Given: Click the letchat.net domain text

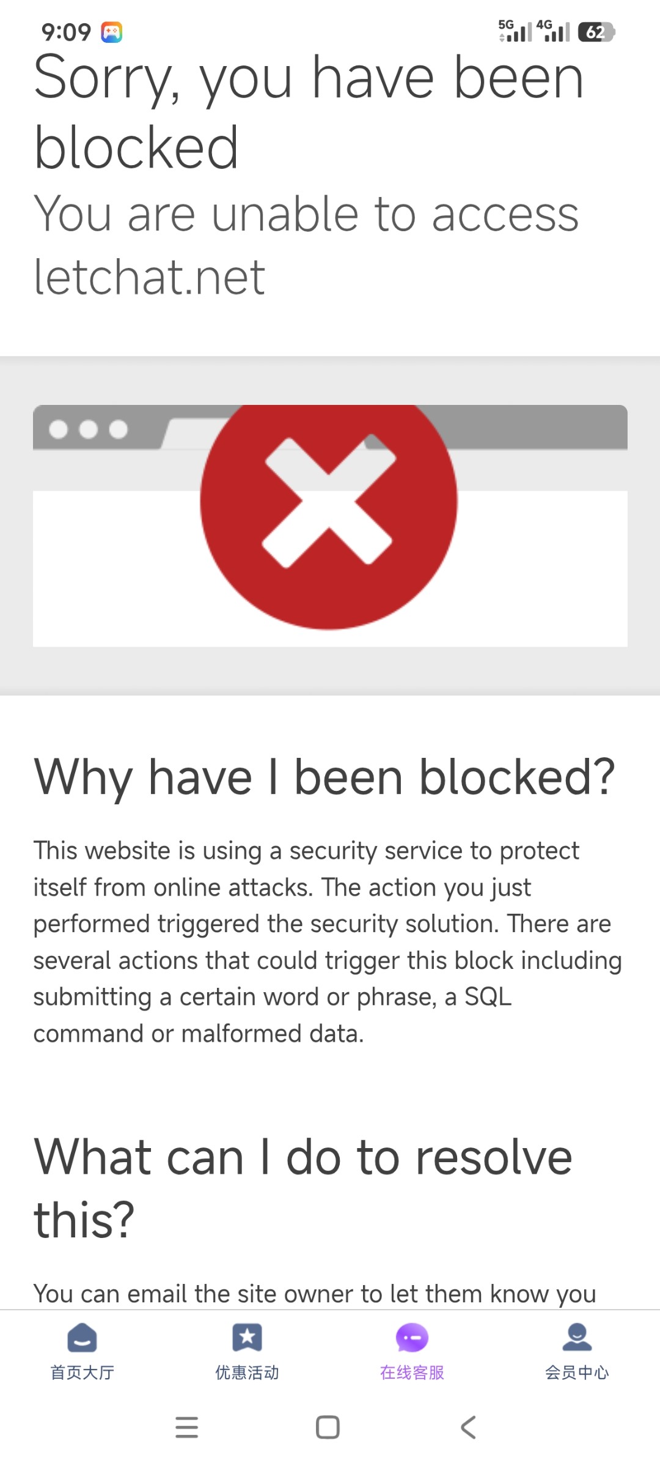Looking at the screenshot, I should [150, 277].
